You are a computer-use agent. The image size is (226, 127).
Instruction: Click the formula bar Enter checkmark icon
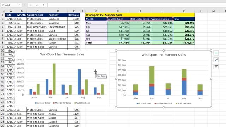37,5
